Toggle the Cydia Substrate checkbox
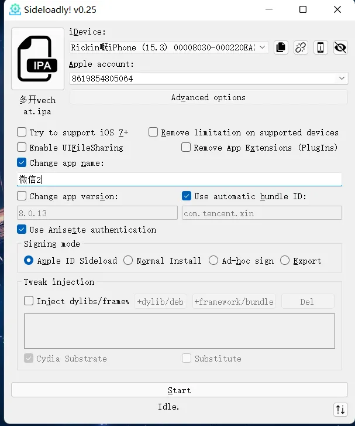The image size is (355, 426). coord(29,359)
